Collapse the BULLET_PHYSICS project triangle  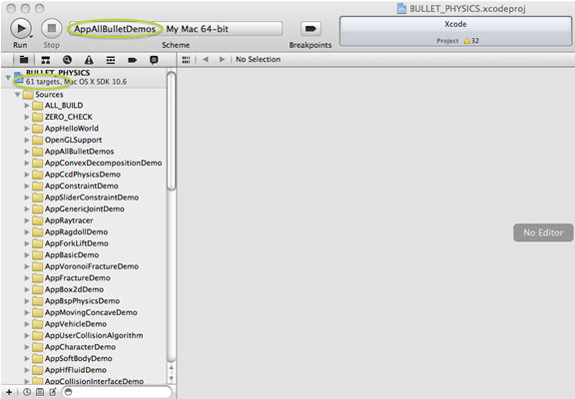coord(8,78)
